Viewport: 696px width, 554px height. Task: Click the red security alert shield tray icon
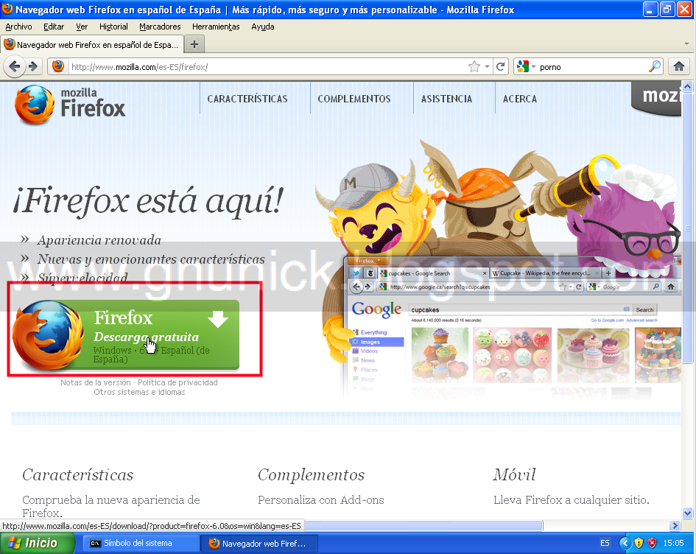[652, 543]
